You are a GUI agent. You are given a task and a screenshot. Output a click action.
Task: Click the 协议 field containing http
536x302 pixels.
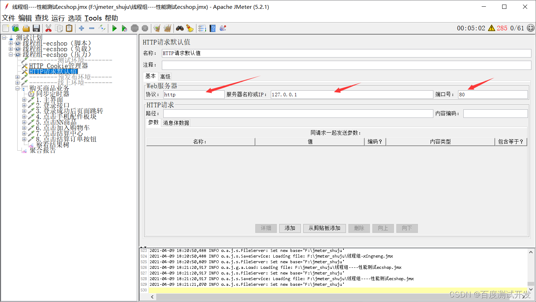point(194,95)
